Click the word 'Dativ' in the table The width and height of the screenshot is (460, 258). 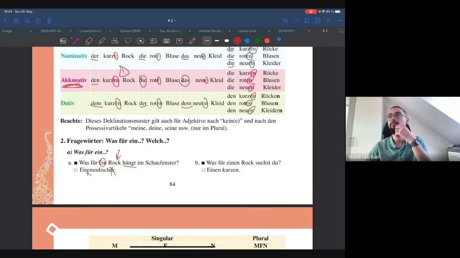[x=68, y=103]
